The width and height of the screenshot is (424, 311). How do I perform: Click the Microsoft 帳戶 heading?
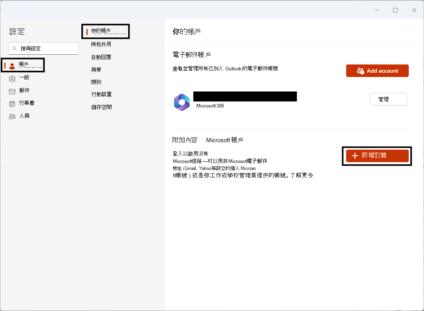225,140
